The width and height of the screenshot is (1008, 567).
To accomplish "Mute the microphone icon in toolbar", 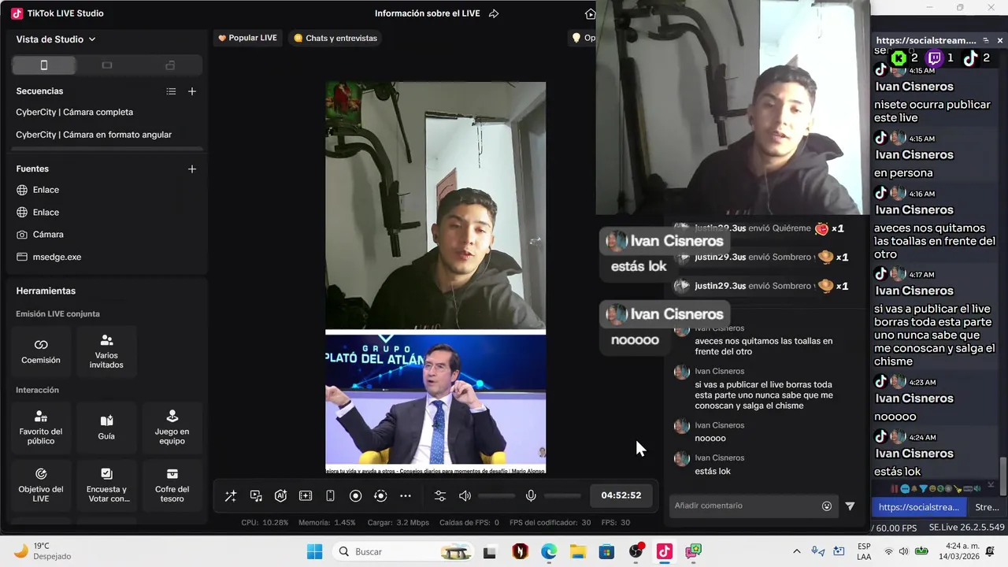I will [x=532, y=496].
